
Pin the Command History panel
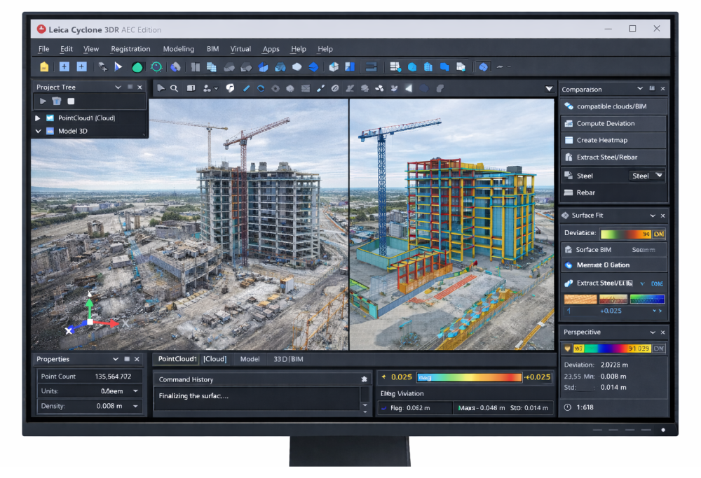pyautogui.click(x=364, y=379)
